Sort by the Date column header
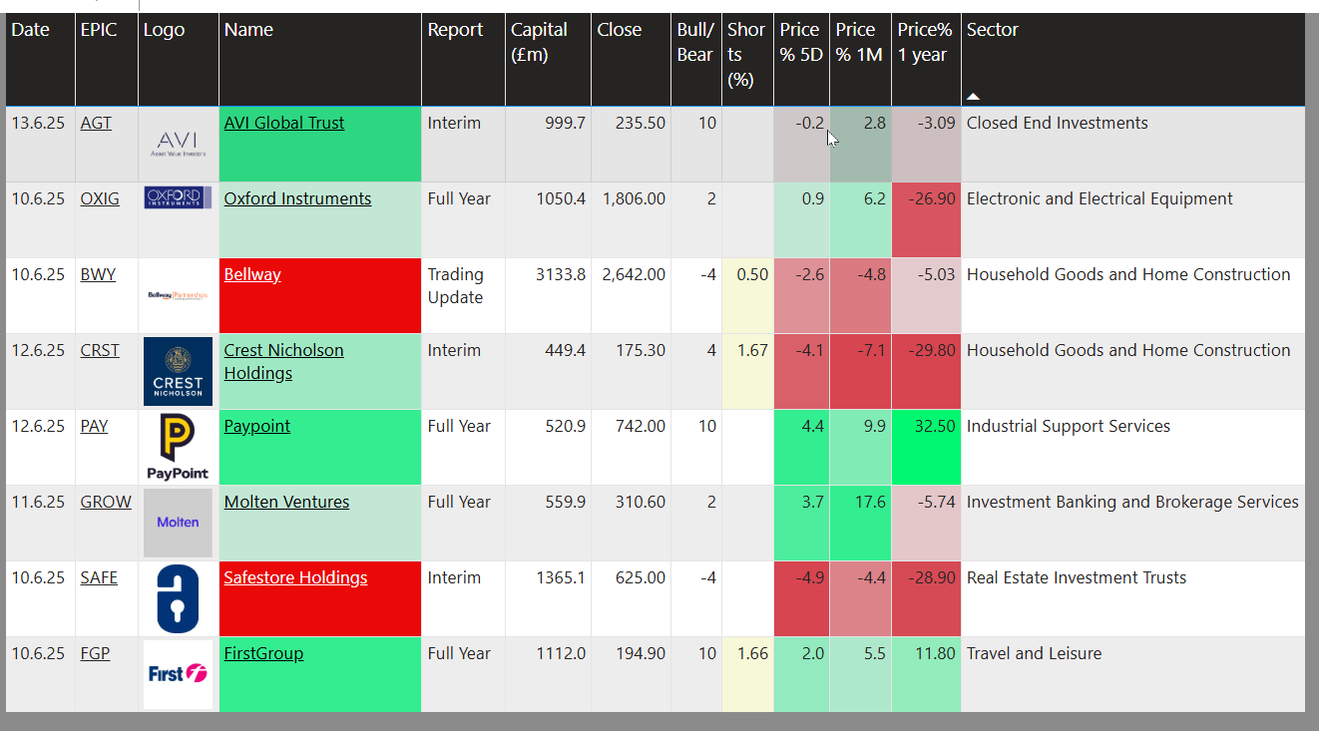1319x731 pixels. (x=40, y=59)
